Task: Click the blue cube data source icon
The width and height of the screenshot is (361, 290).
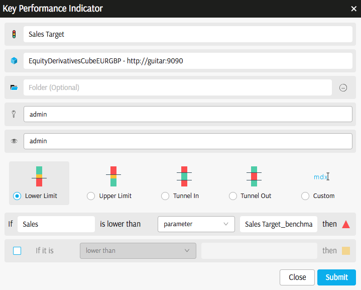Action: [x=14, y=61]
